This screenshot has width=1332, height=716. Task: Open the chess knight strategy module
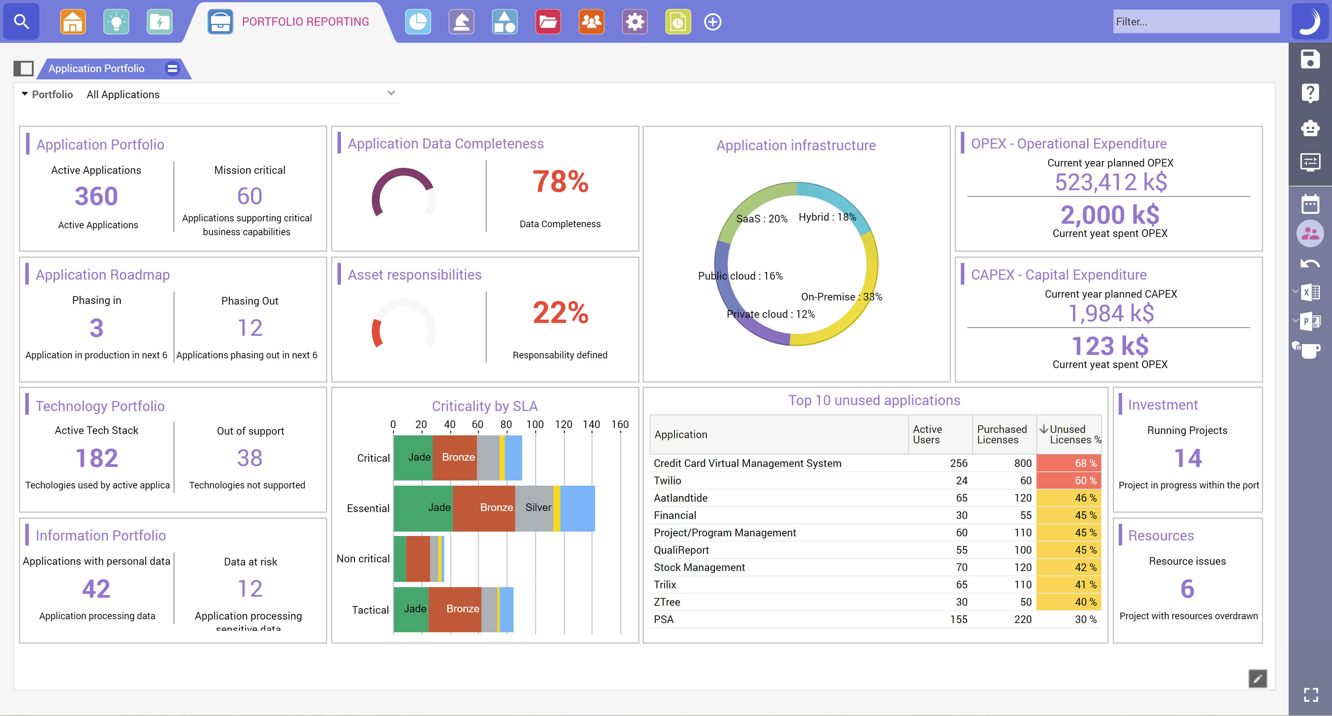tap(461, 22)
